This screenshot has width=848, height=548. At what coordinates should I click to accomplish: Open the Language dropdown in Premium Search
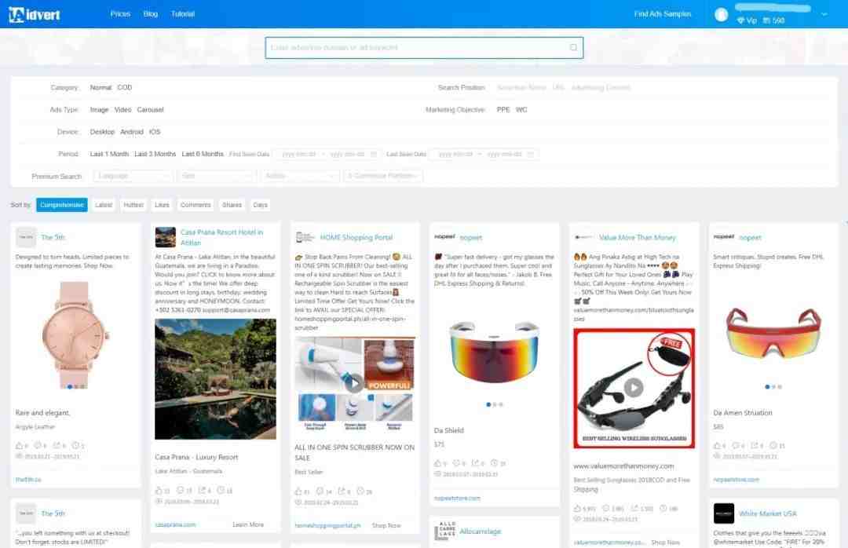133,176
